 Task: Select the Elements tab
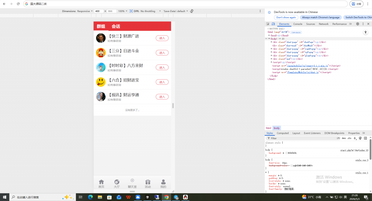point(284,24)
